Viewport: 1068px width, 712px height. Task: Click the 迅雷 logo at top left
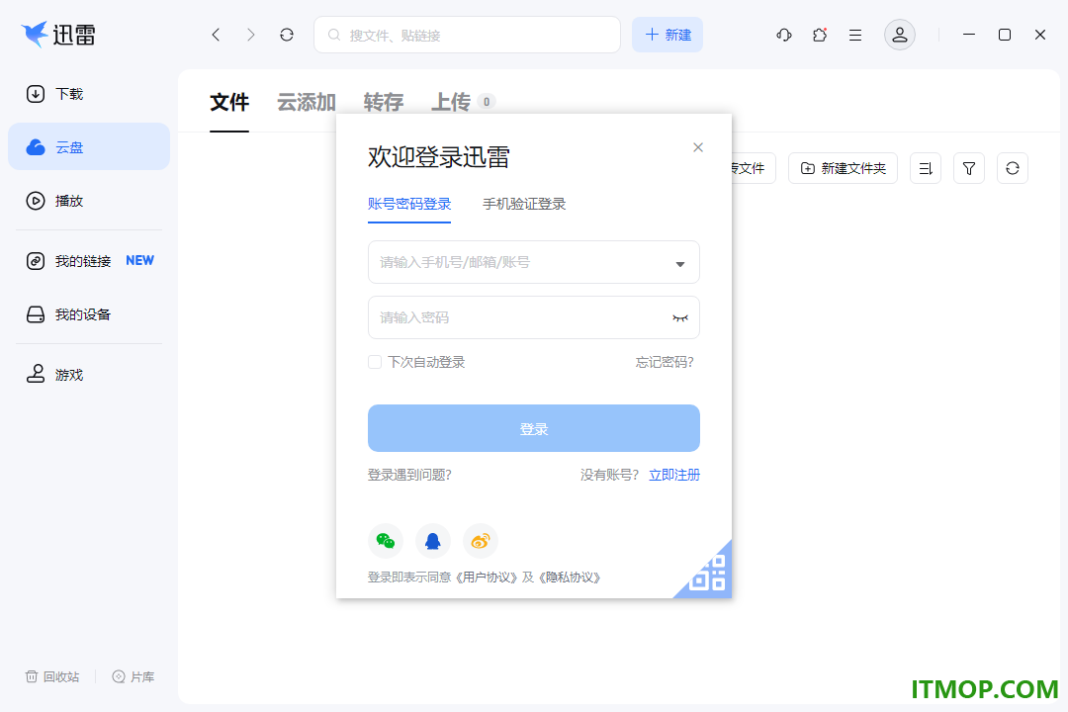click(58, 34)
